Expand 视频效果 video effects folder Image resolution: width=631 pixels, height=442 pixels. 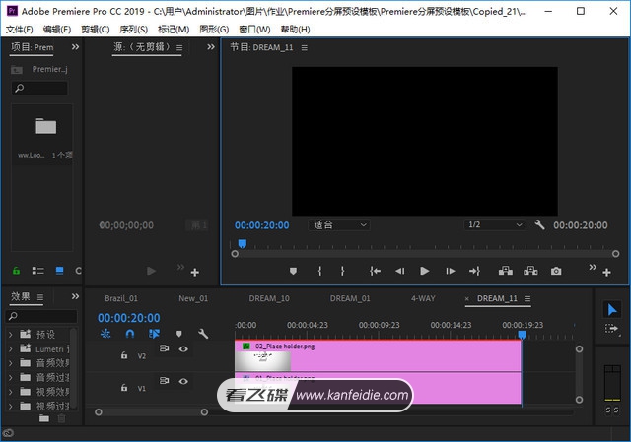11,392
